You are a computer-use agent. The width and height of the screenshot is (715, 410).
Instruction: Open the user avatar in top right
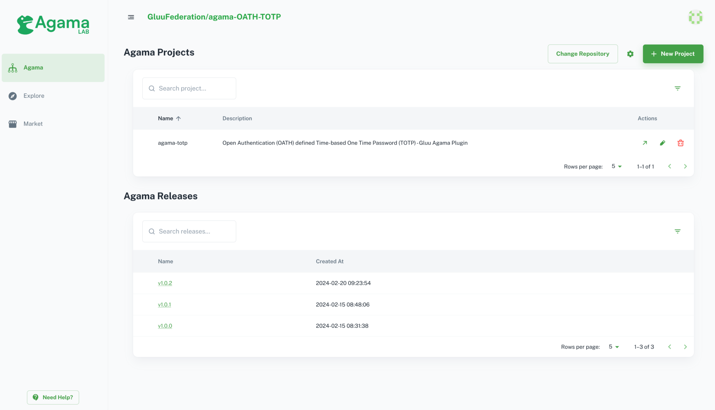click(x=695, y=17)
